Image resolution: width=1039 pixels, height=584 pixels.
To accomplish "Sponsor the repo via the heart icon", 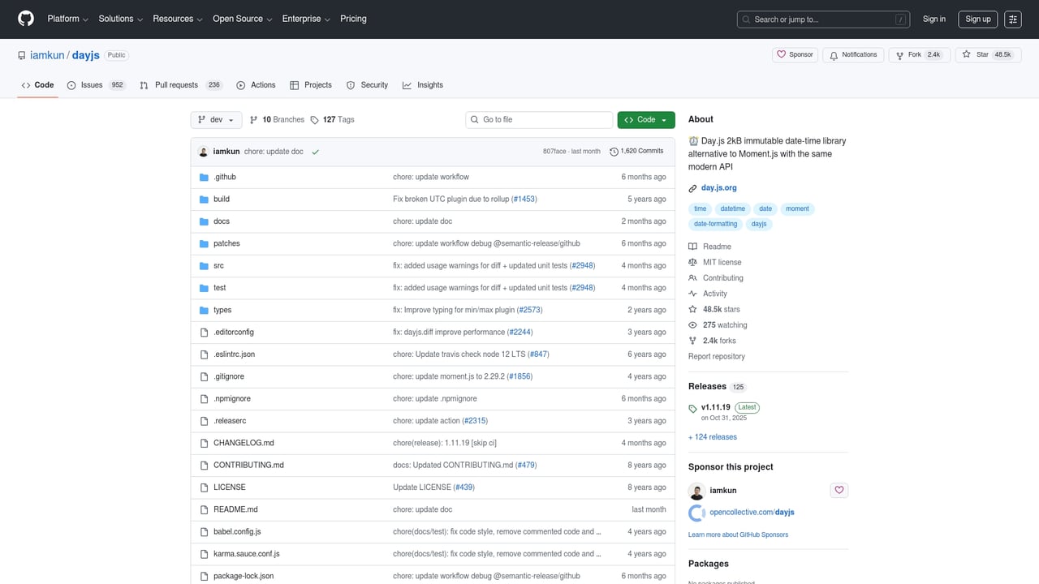I will tap(794, 54).
